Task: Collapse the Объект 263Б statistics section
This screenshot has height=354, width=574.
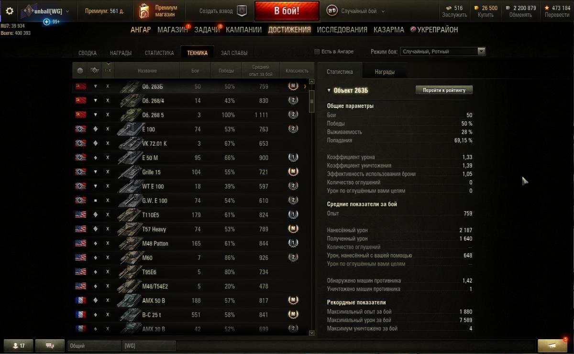Action: click(329, 90)
